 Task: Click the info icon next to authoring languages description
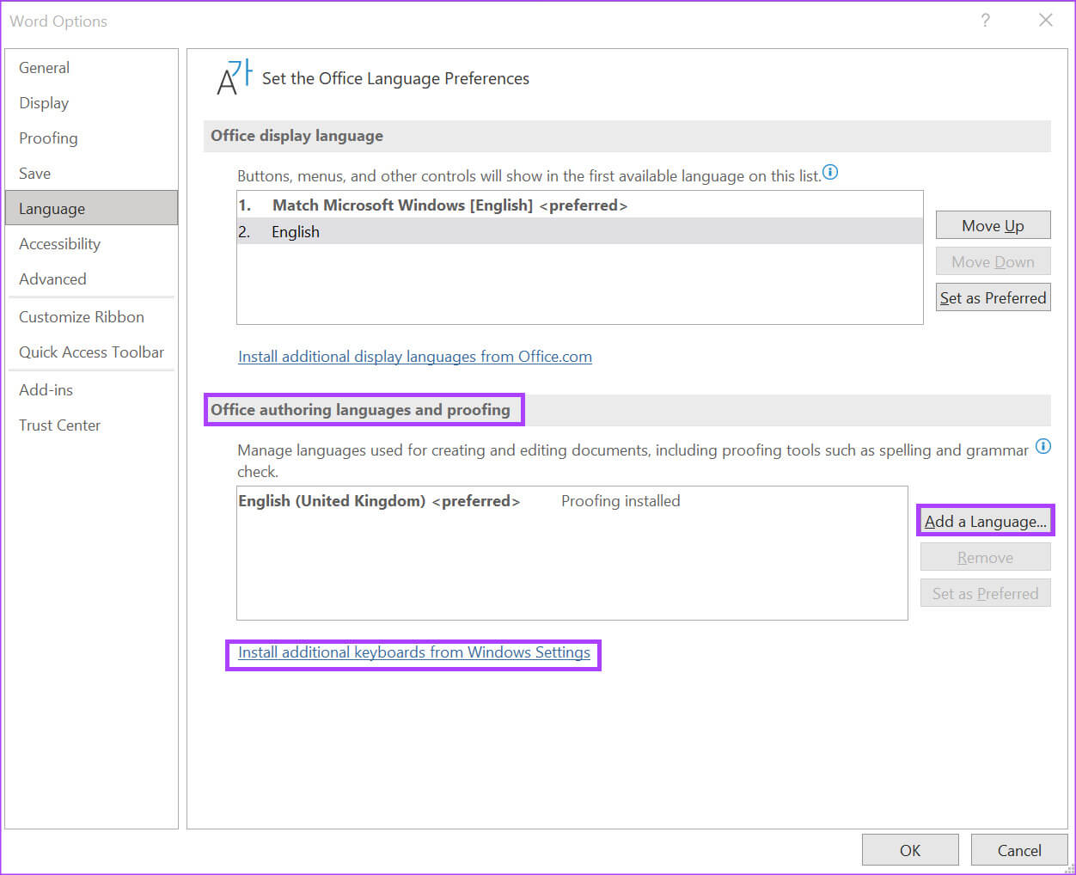pyautogui.click(x=1042, y=446)
